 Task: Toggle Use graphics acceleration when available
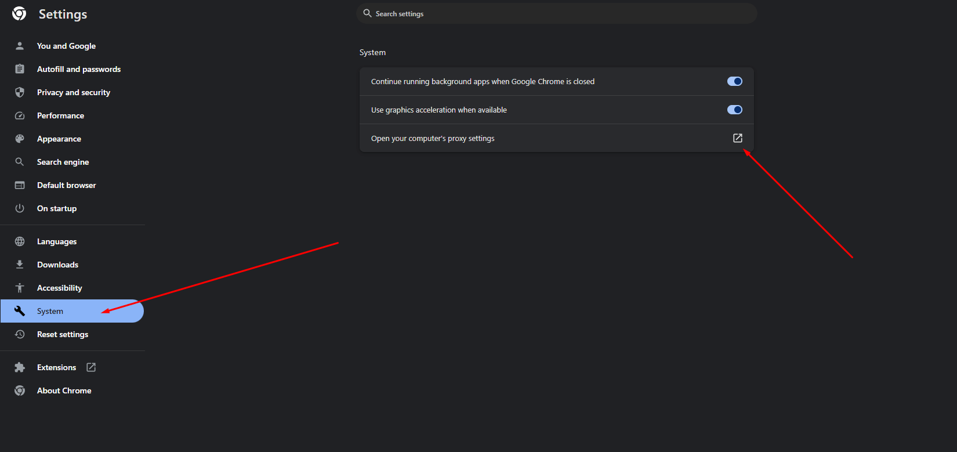(734, 110)
